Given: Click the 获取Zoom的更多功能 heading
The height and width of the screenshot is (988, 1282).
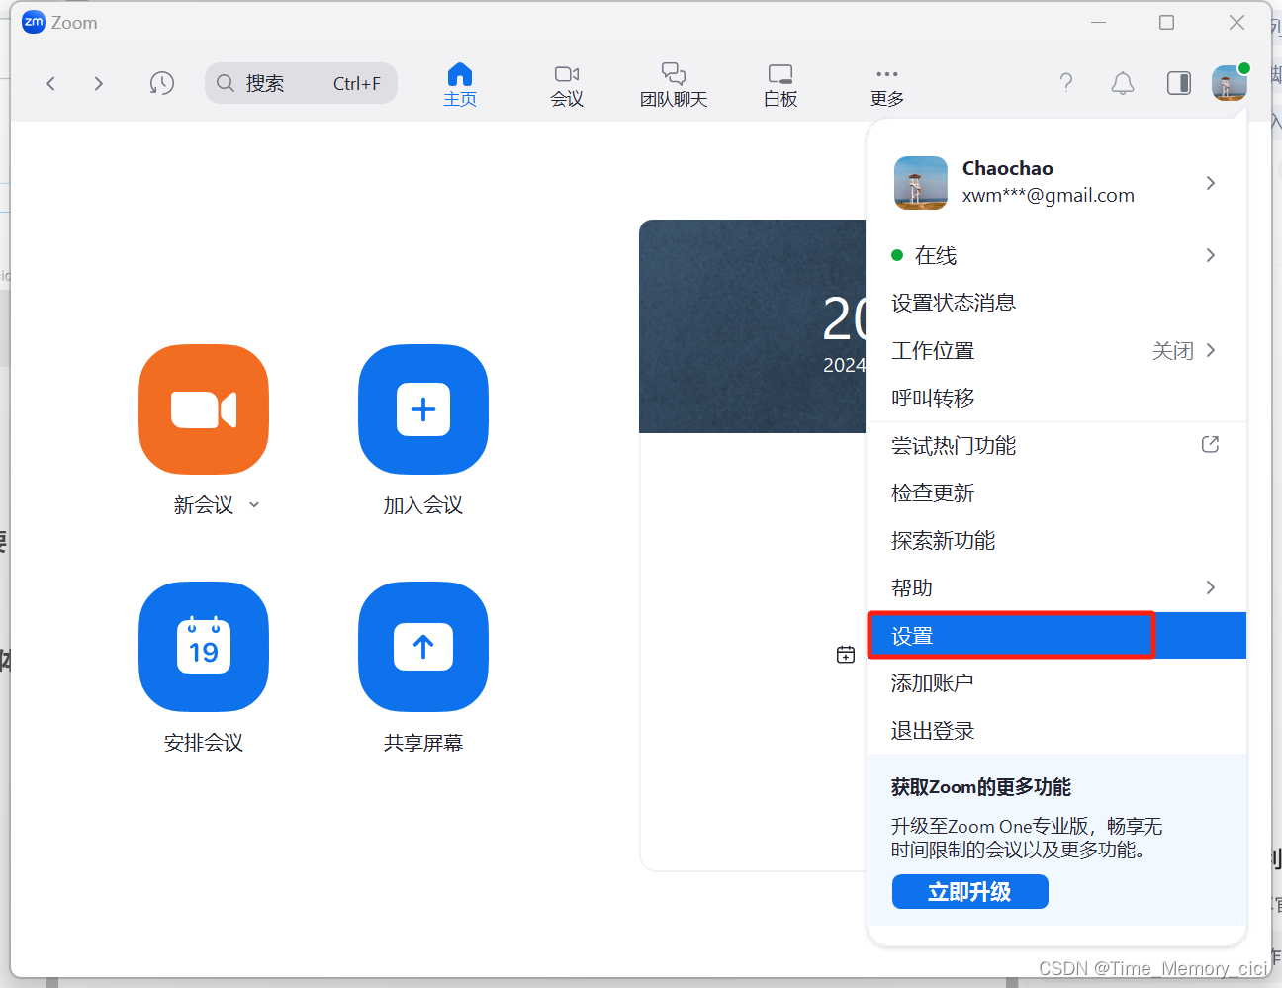Looking at the screenshot, I should click(x=981, y=787).
